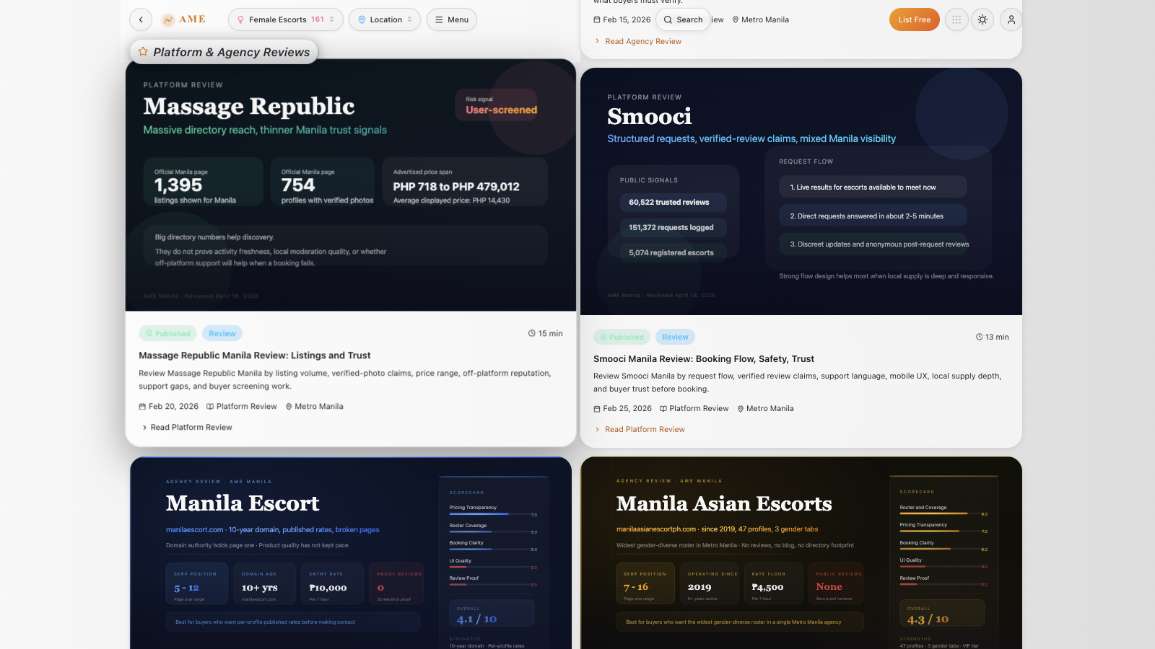1155x649 pixels.
Task: Open the Female Escorts category dropdown
Action: [286, 19]
